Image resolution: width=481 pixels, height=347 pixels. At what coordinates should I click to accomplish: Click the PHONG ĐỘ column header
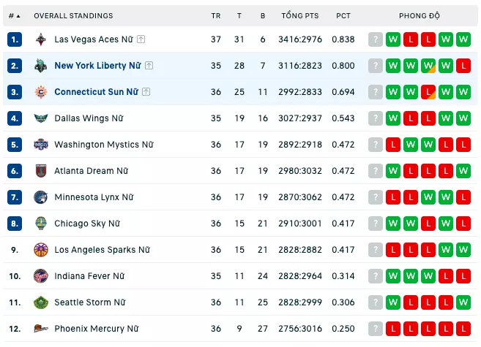tap(419, 15)
